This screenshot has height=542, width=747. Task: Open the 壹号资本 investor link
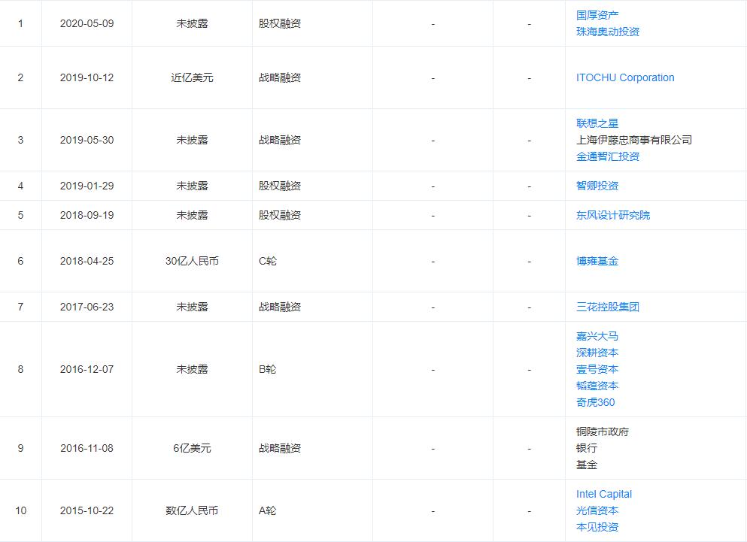pos(597,369)
